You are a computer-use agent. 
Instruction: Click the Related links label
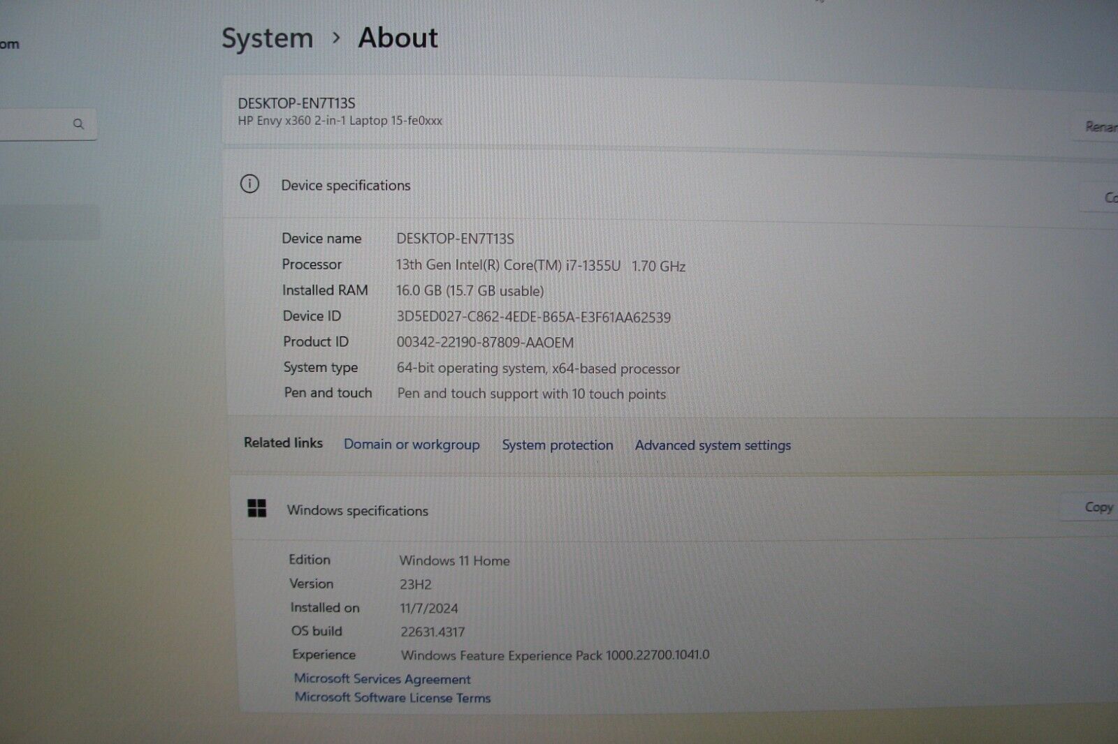click(283, 442)
